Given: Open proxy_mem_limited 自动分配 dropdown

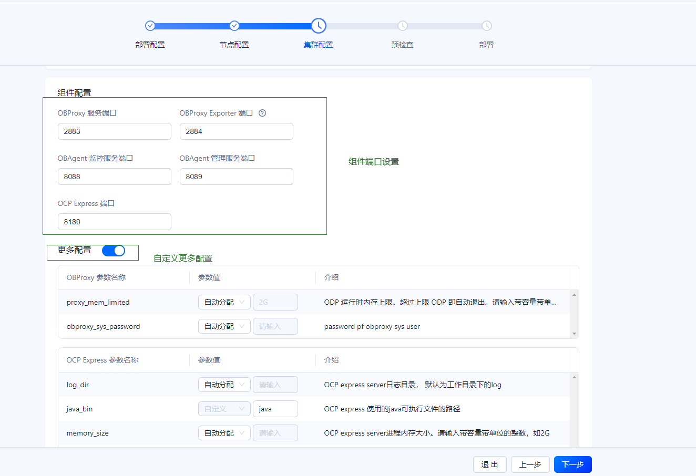Looking at the screenshot, I should [224, 302].
